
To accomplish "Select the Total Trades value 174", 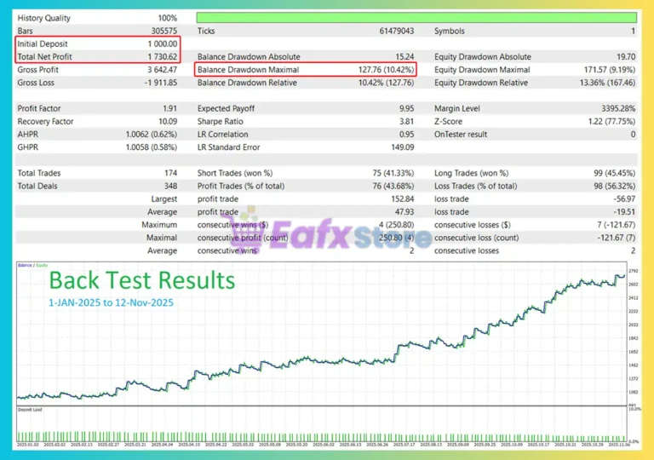I will click(170, 173).
